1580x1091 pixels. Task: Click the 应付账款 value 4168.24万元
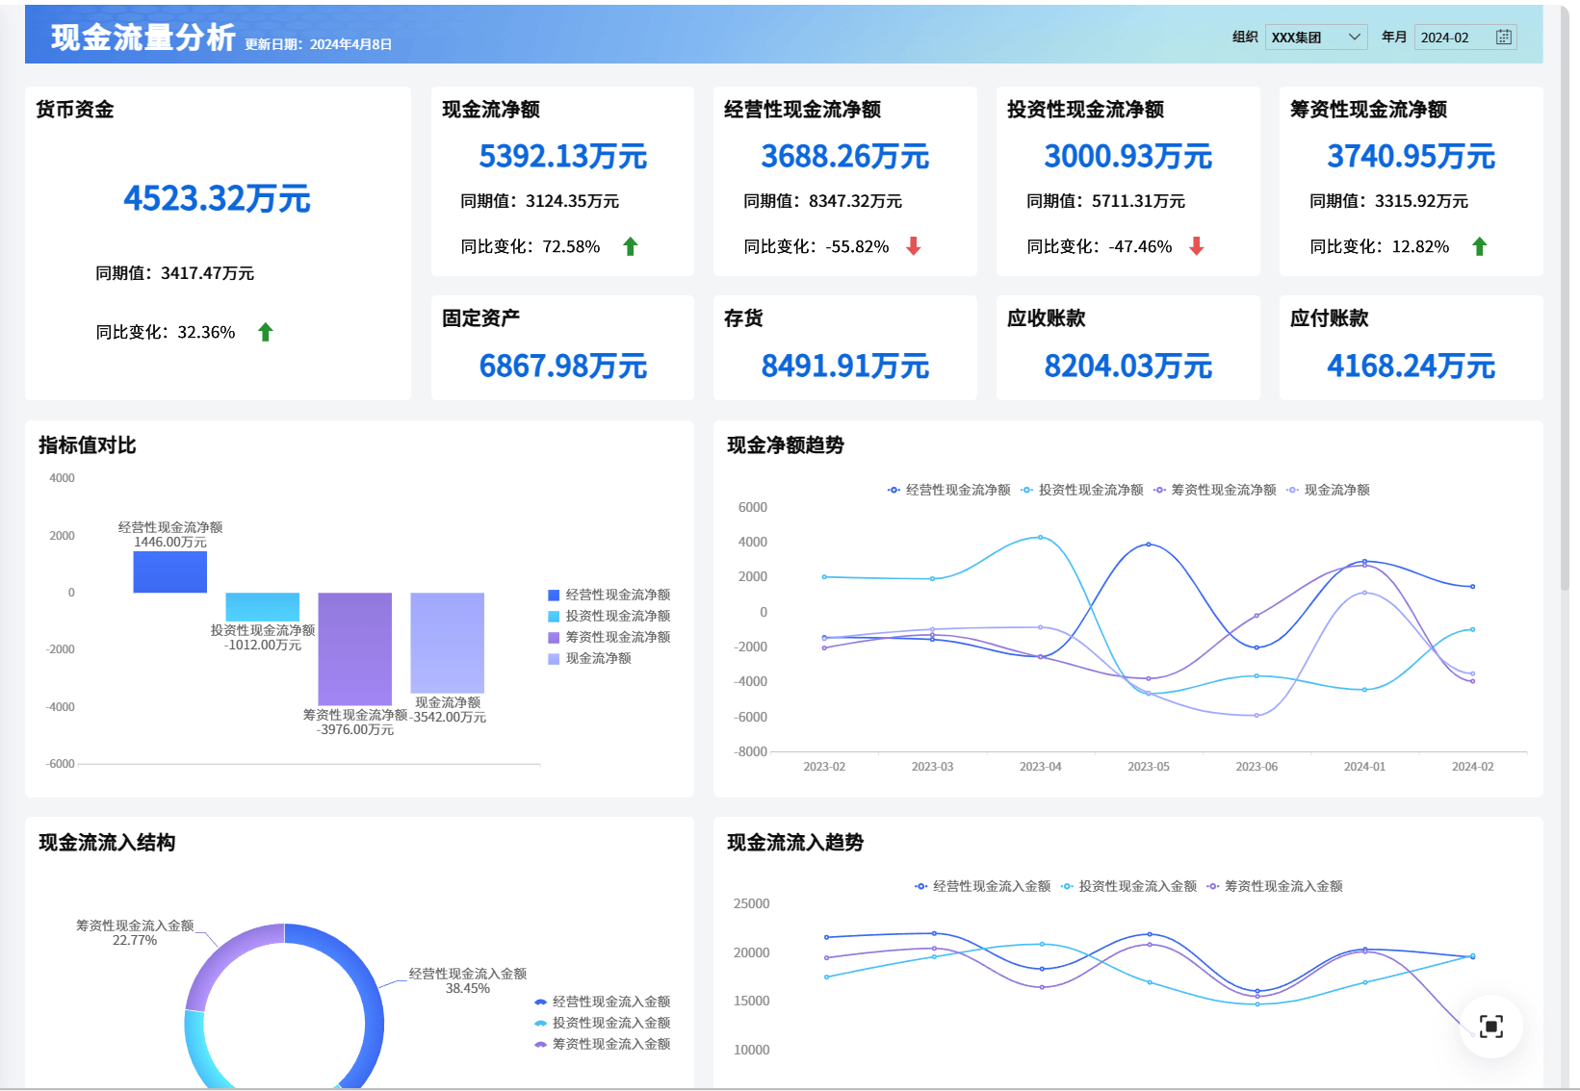pyautogui.click(x=1412, y=366)
